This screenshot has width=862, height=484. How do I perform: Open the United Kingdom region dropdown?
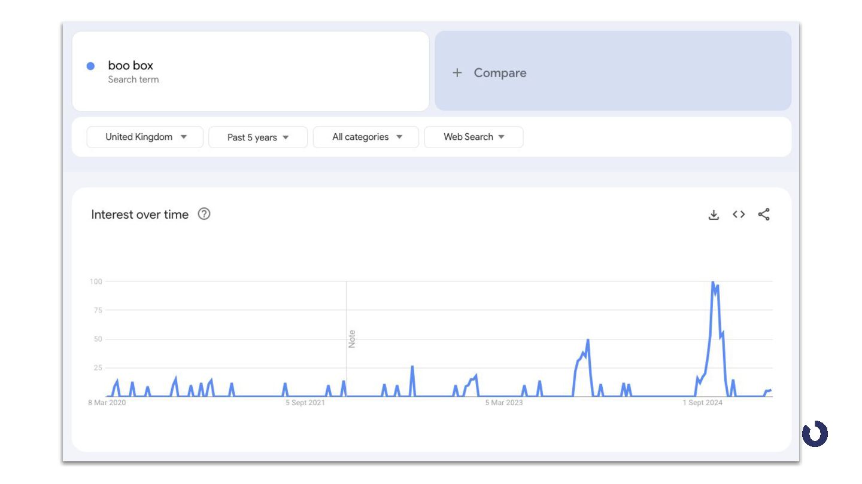(x=145, y=137)
